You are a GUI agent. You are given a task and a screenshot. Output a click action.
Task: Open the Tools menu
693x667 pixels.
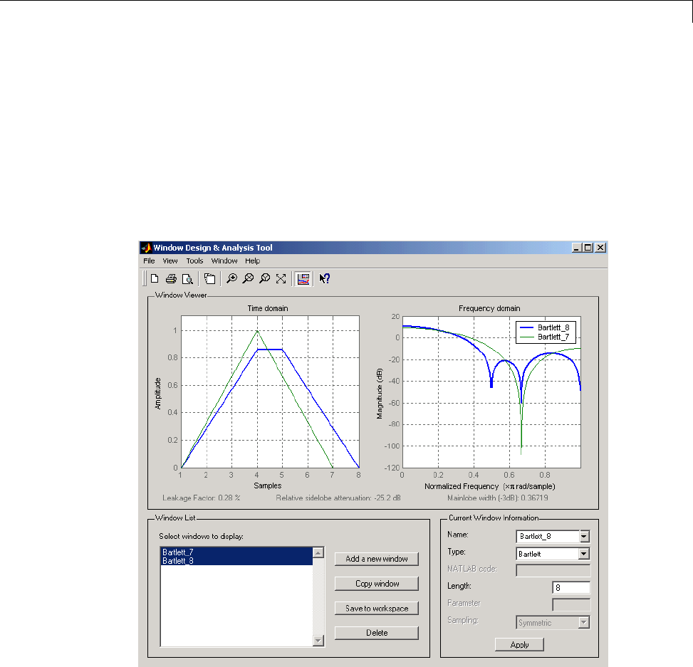coord(194,261)
